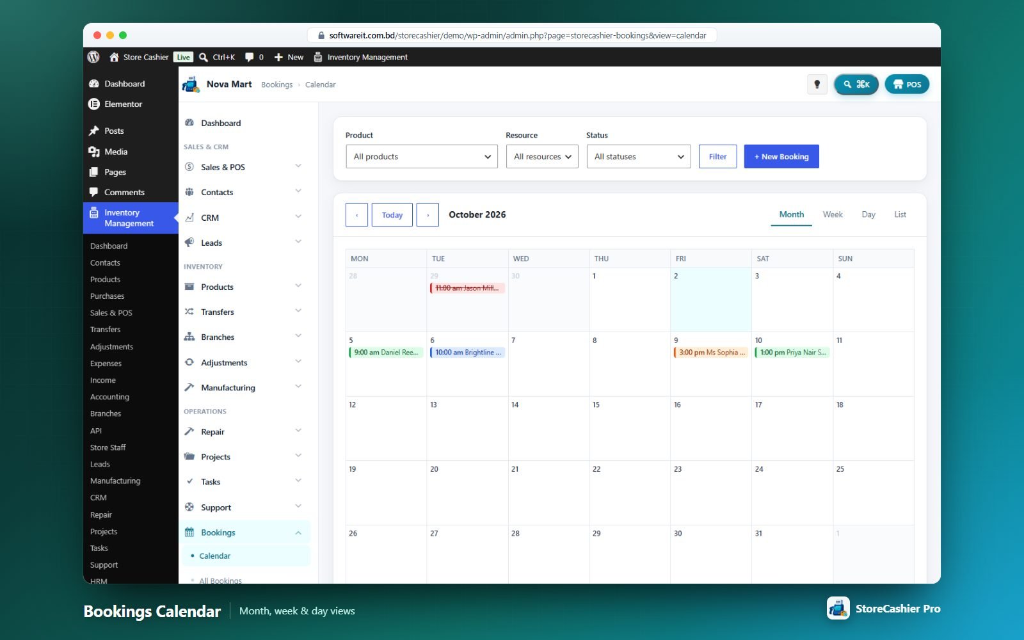Open the Store Cashier home icon
Image resolution: width=1024 pixels, height=640 pixels.
tap(114, 57)
